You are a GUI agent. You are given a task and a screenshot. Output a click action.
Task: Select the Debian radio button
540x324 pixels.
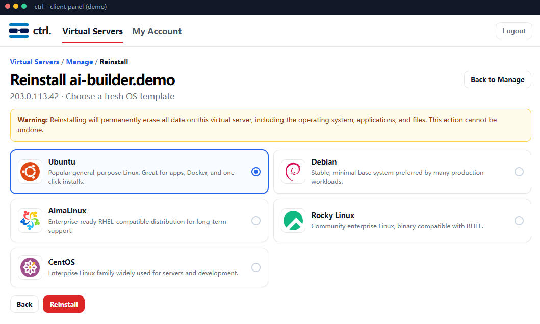[x=519, y=172]
